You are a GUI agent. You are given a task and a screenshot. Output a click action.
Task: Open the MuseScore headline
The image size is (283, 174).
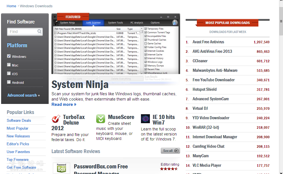point(121,117)
